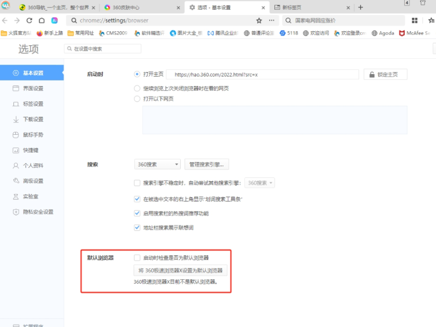Open the 新手上路 Firefox bookmark
436x327 pixels.
49,33
